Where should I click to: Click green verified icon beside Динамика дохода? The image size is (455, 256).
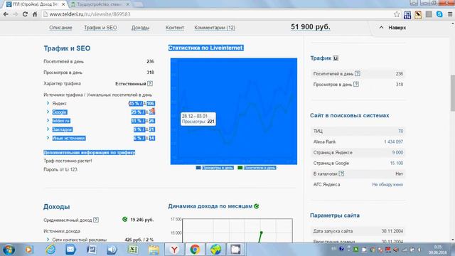tap(257, 206)
